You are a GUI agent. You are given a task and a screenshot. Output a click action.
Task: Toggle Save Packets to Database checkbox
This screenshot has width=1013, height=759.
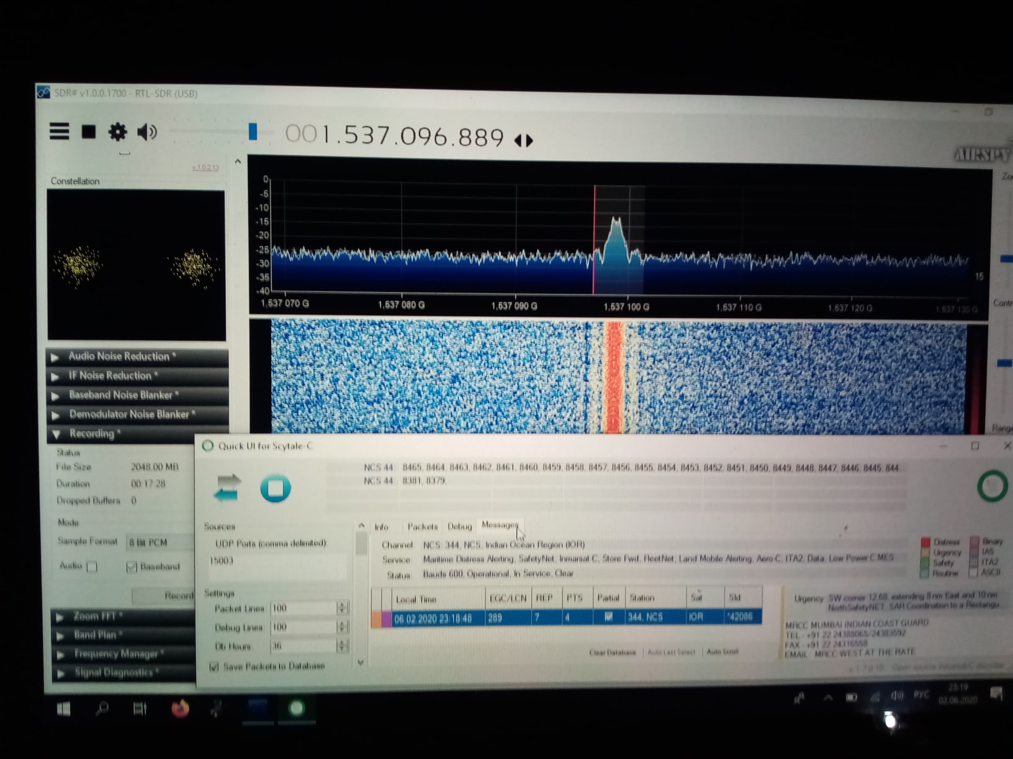[214, 667]
